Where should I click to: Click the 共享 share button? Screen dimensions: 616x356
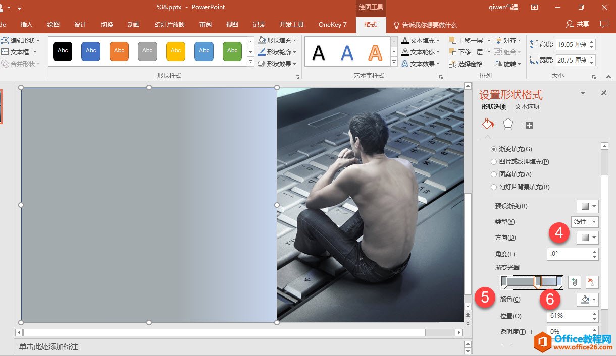pyautogui.click(x=578, y=24)
